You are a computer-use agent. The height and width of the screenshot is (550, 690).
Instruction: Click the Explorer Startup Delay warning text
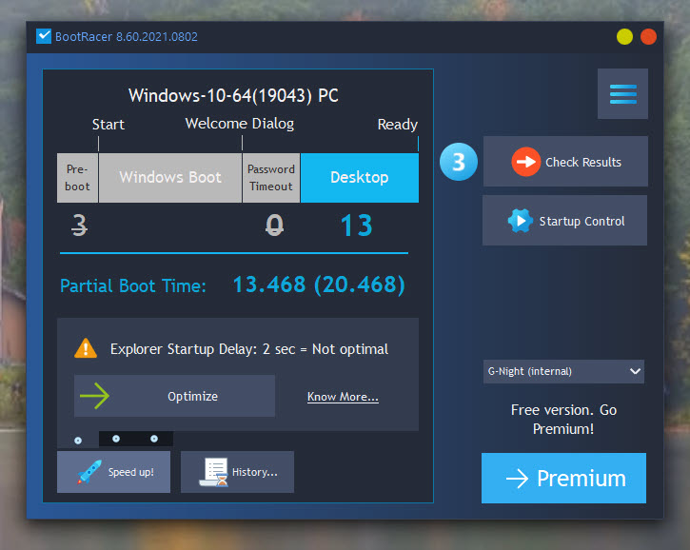pyautogui.click(x=249, y=349)
